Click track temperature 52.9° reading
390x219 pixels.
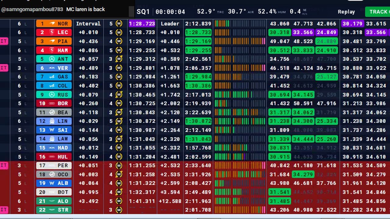click(206, 12)
